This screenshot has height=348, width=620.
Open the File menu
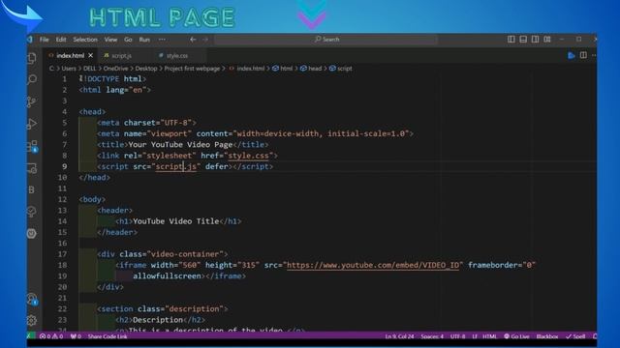44,40
